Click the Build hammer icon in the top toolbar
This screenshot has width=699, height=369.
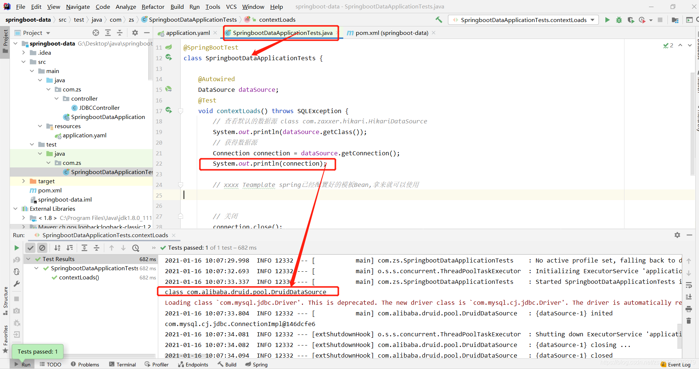point(439,20)
